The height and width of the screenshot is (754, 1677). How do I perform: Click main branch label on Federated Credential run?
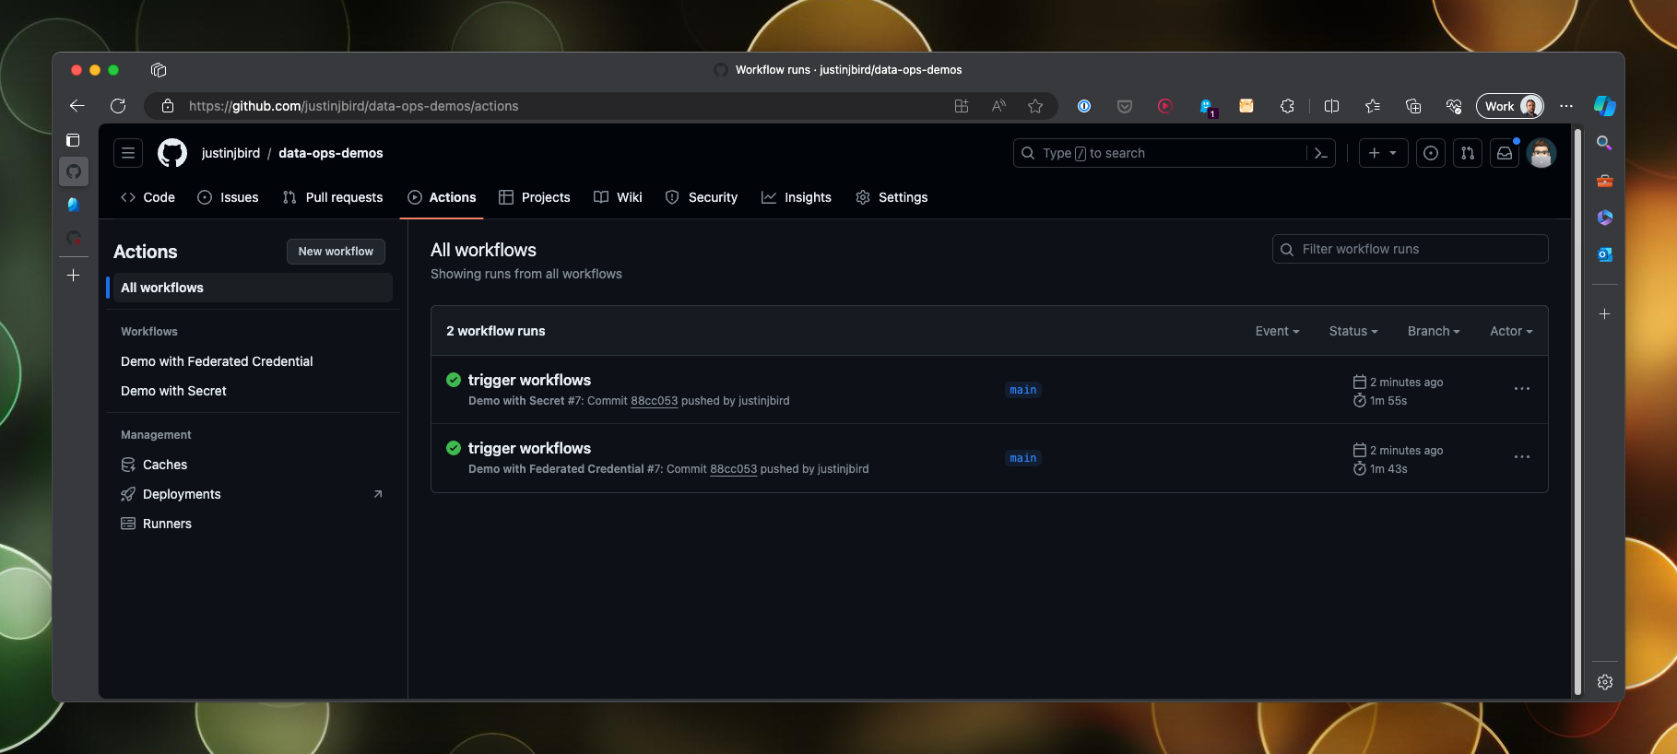tap(1023, 458)
